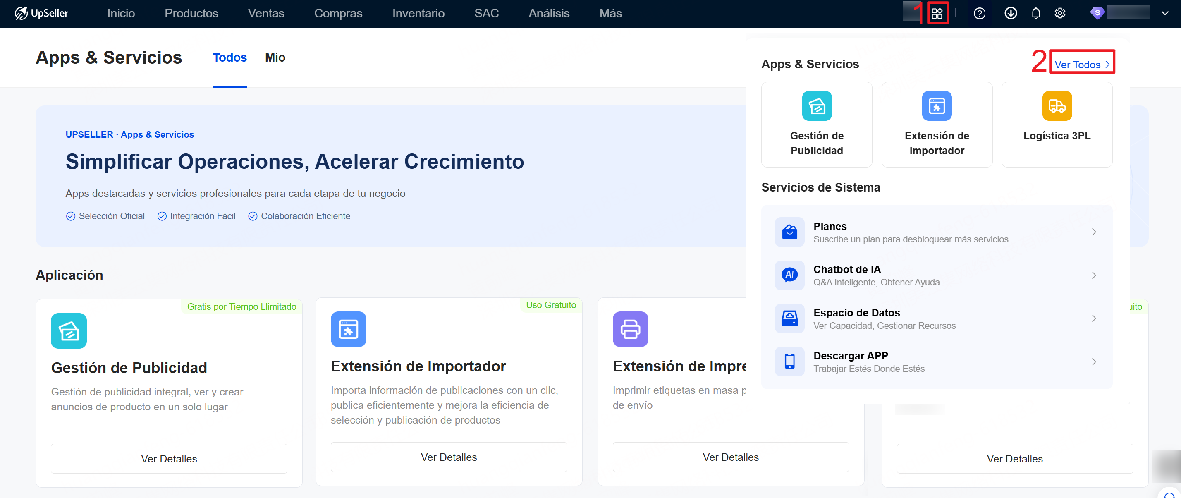Screen dimensions: 1181x498
Task: Expand the Chatbot de IA chevron
Action: (1094, 275)
